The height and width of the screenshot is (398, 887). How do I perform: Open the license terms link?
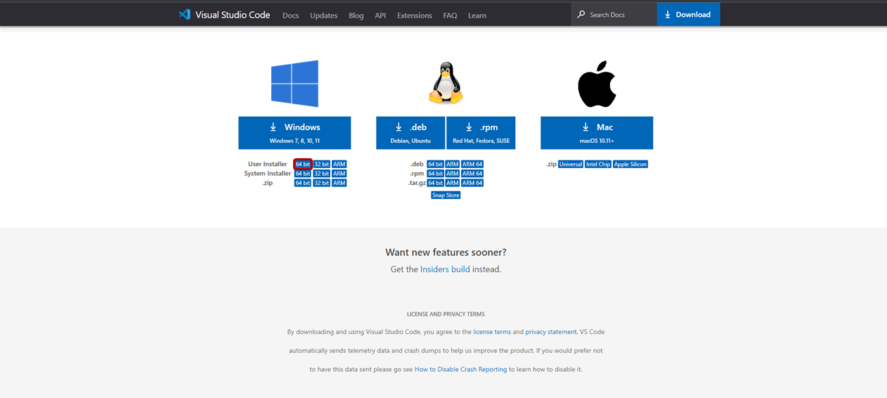[492, 332]
